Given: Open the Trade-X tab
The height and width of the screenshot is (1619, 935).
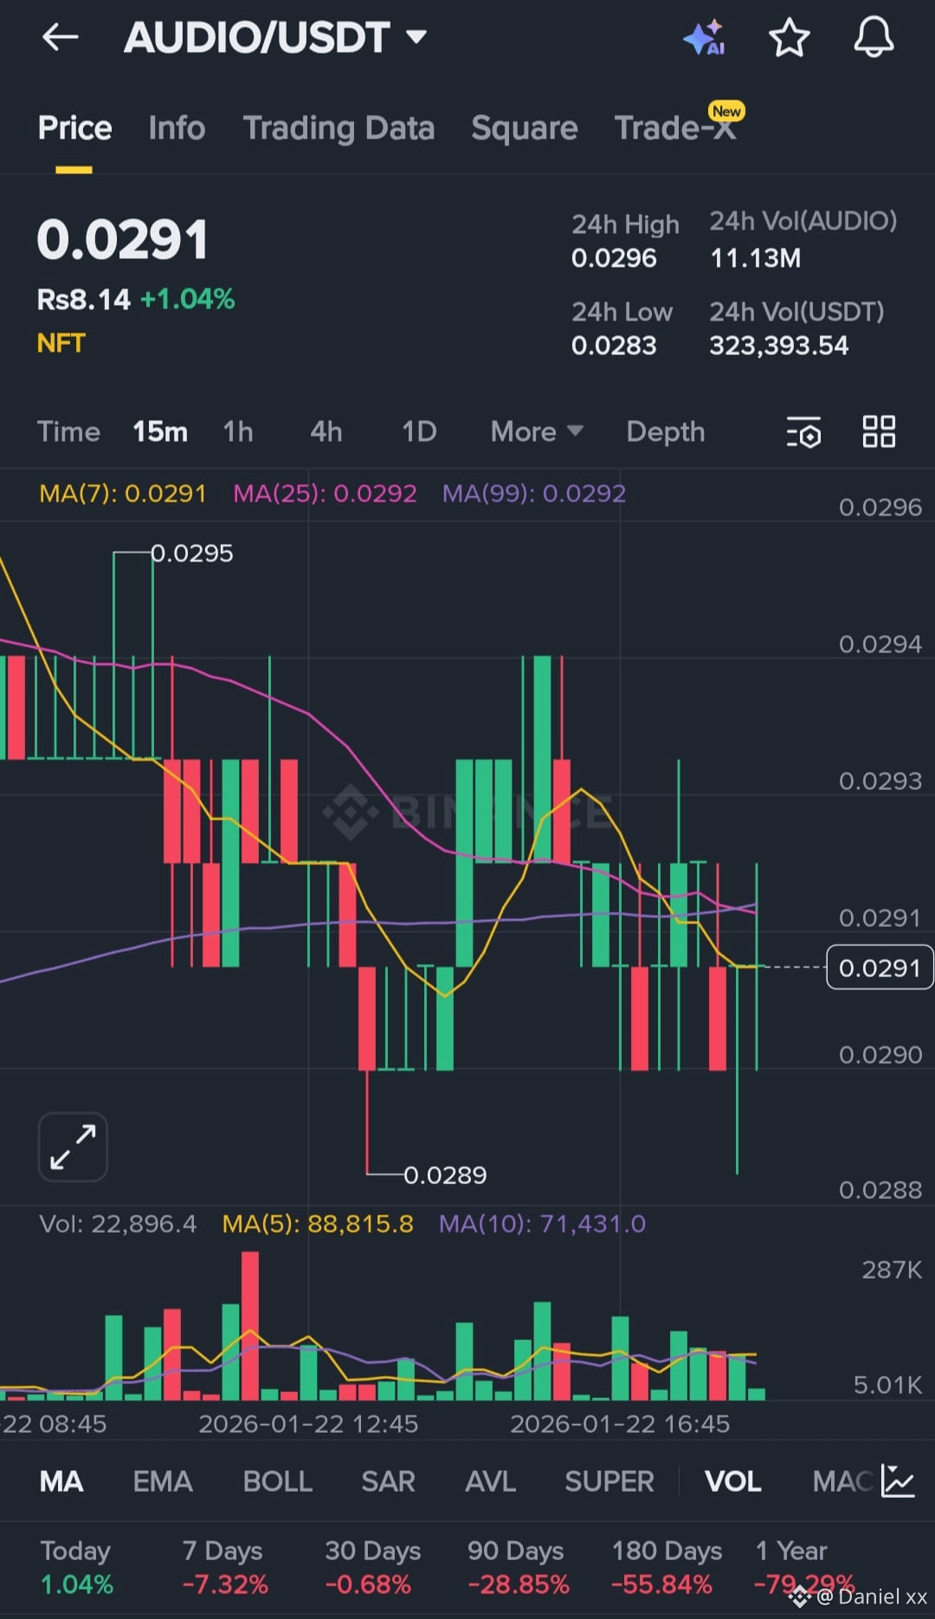Looking at the screenshot, I should 675,128.
